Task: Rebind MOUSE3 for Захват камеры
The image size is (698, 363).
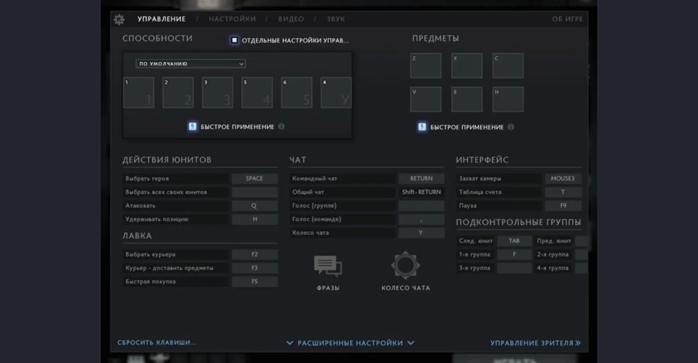Action: [563, 179]
